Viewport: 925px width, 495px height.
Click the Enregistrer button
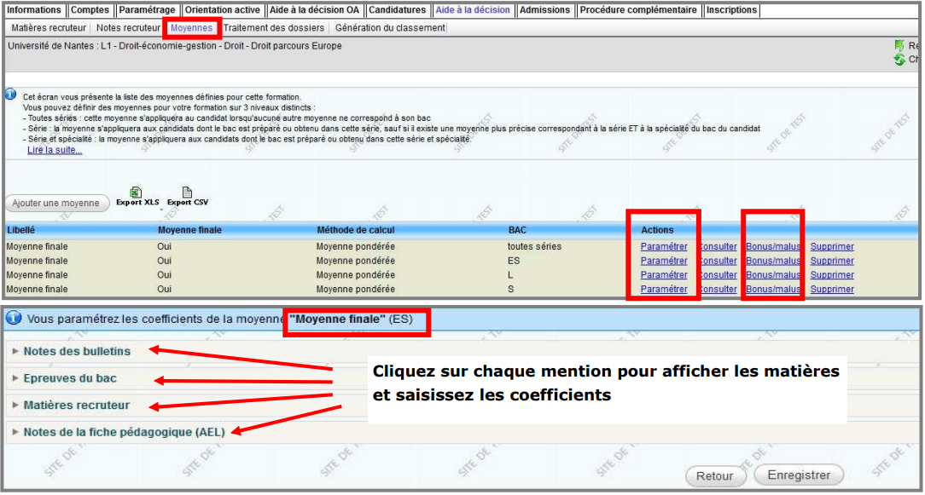[799, 475]
